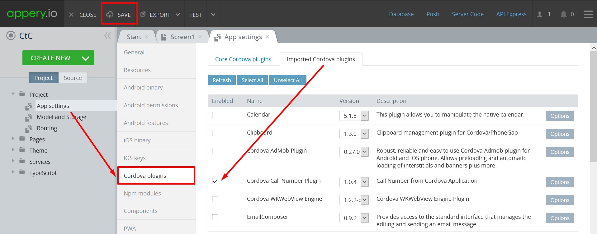597x234 pixels.
Task: Open the Server Code link
Action: tap(468, 14)
